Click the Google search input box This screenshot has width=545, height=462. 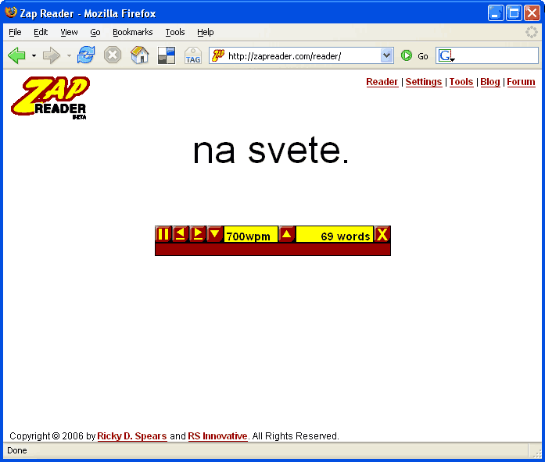[x=497, y=55]
